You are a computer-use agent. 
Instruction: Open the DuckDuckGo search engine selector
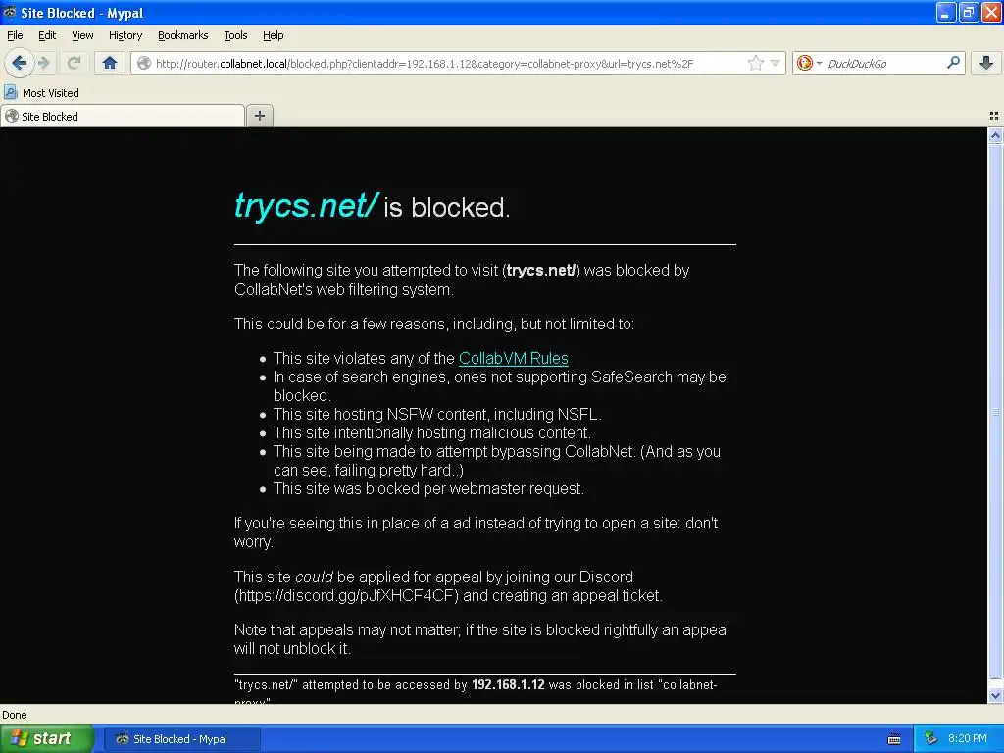tap(809, 63)
